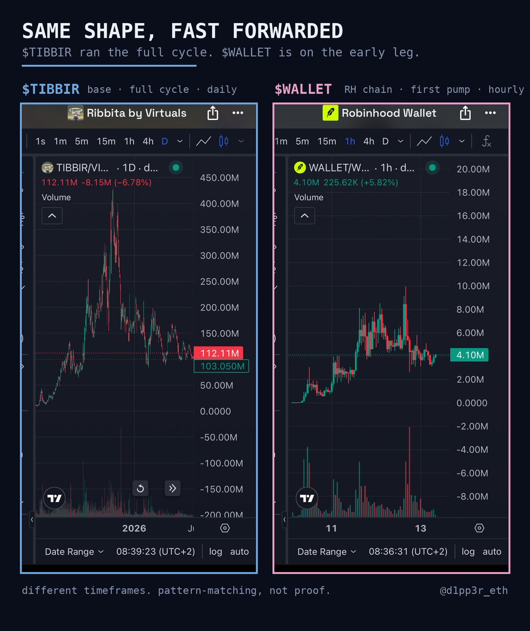Expand timeframe list chevron in TIBBIR toolbar
Screen dimensions: 530x631
click(180, 141)
